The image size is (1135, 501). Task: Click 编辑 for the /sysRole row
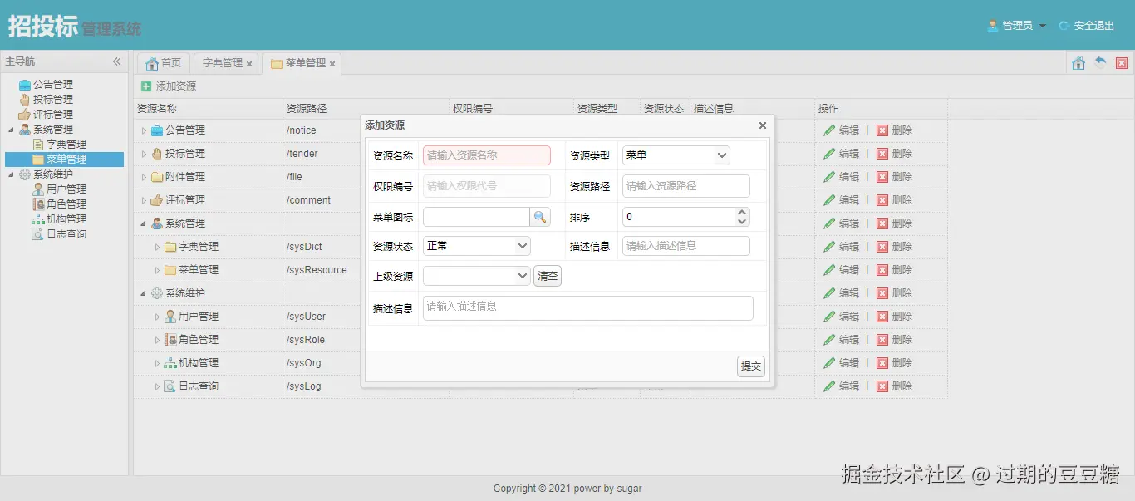[842, 340]
